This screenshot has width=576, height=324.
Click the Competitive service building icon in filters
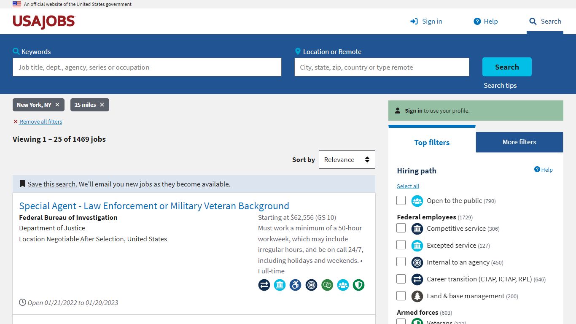pyautogui.click(x=417, y=229)
